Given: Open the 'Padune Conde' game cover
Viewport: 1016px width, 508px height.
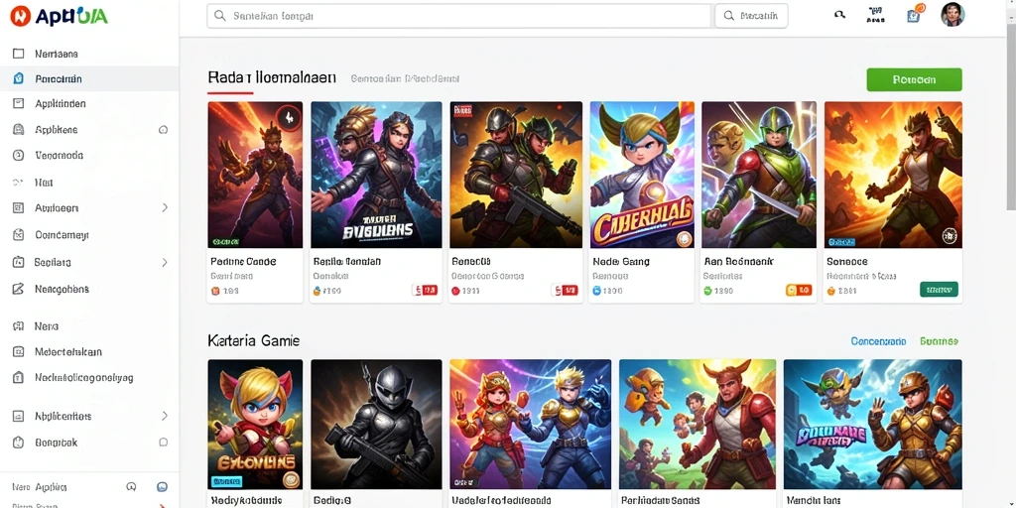Looking at the screenshot, I should (255, 175).
